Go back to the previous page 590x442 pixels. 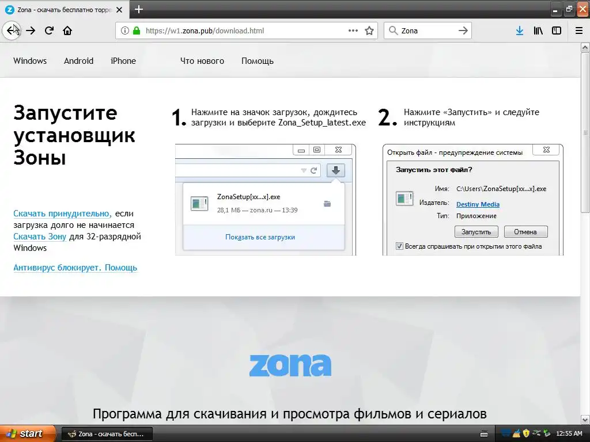tap(12, 31)
